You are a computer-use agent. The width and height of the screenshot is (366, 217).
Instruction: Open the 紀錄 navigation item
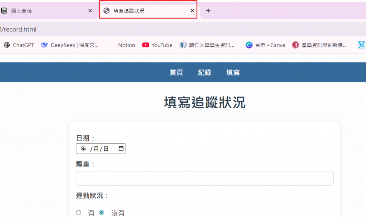tap(205, 73)
